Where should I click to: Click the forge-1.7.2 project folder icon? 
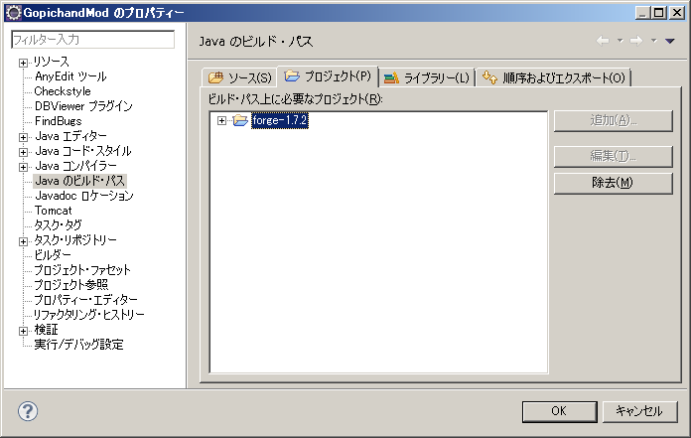(x=240, y=120)
